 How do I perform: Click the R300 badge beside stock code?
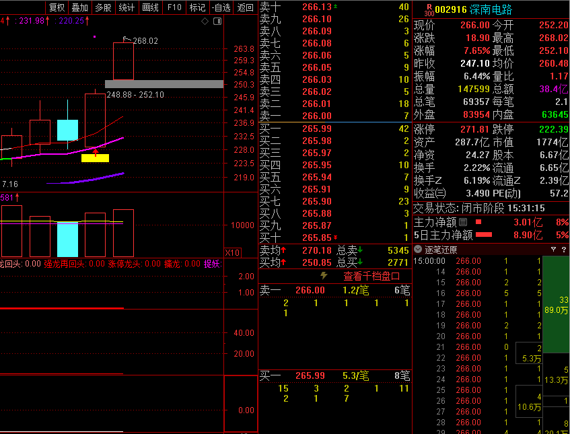coord(429,9)
